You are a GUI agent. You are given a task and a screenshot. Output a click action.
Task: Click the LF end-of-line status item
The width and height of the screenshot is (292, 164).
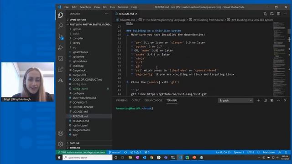tap(259, 152)
